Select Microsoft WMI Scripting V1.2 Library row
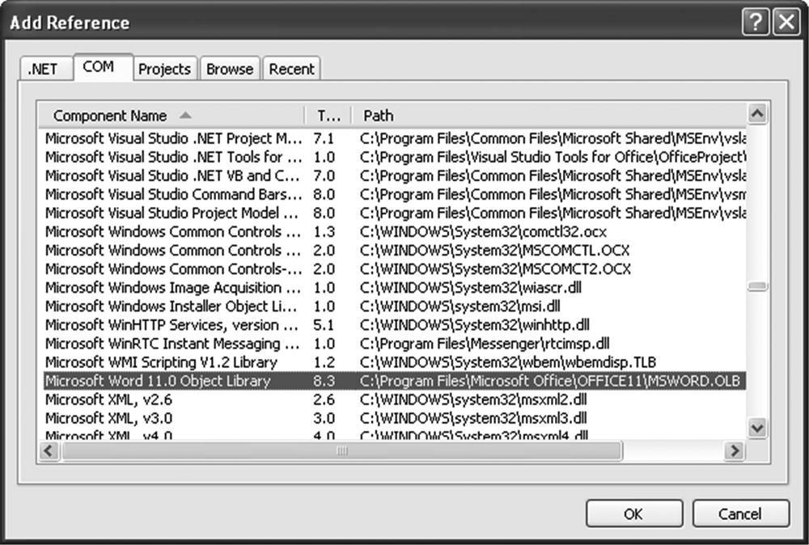 click(x=395, y=362)
